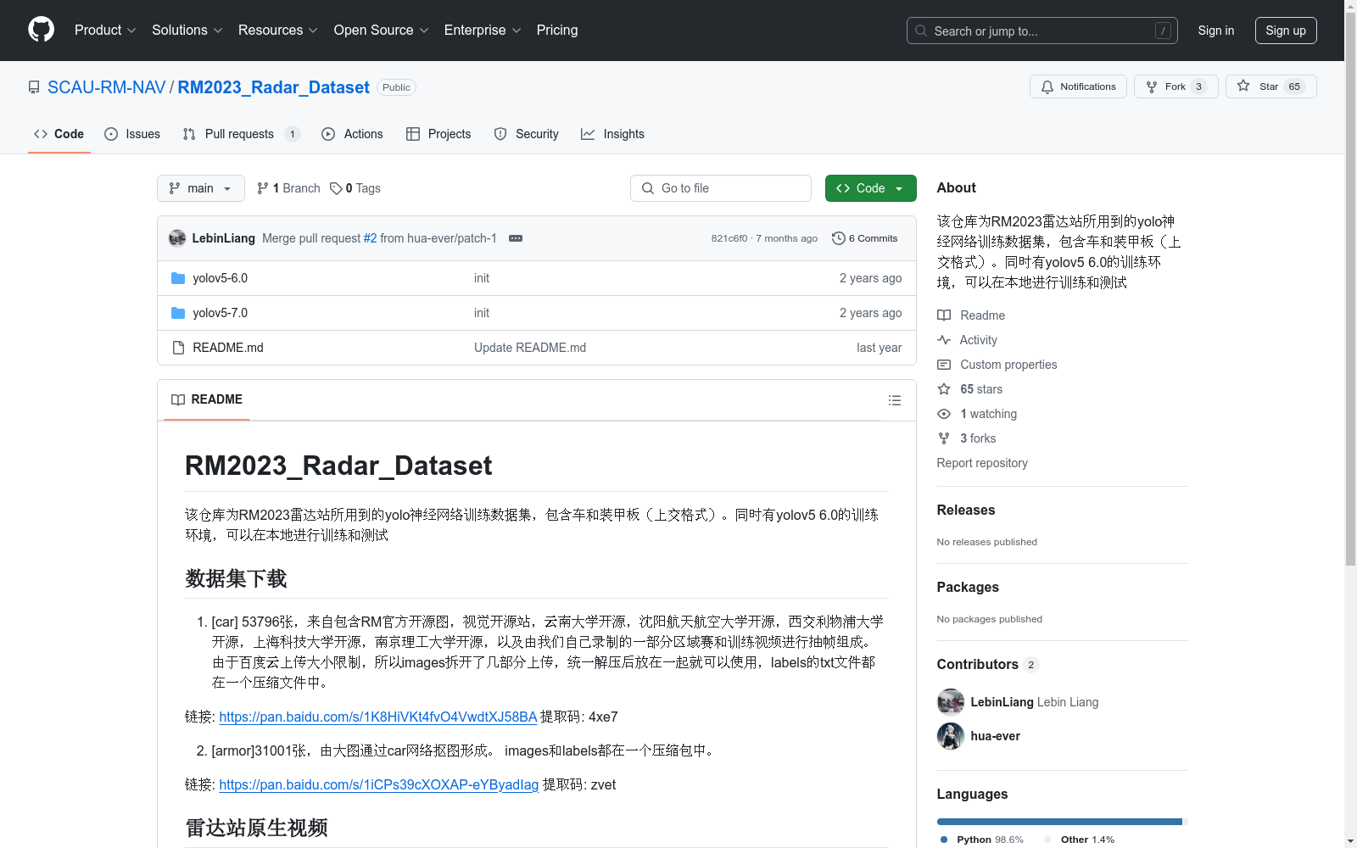Switch to the Pull requests tab
This screenshot has width=1357, height=848.
[240, 134]
